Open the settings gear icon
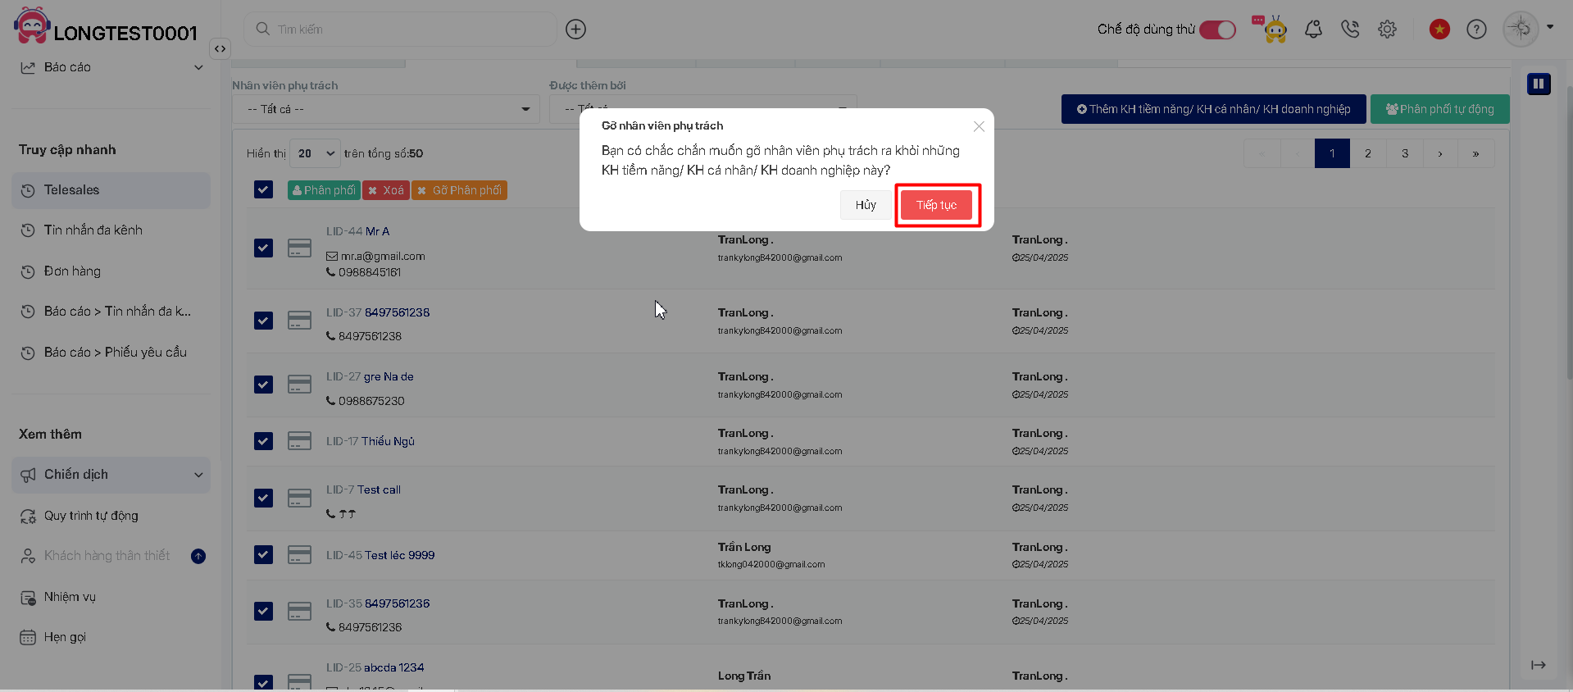Viewport: 1573px width, 692px height. 1387,30
